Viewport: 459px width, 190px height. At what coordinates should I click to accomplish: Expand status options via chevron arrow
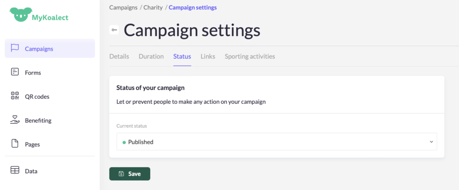[431, 142]
